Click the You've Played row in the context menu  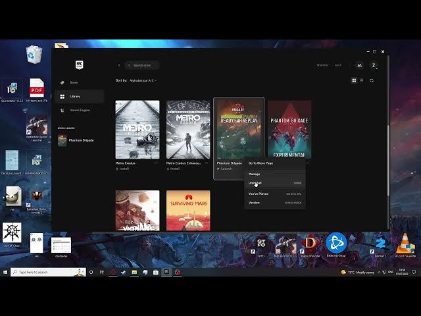point(275,194)
